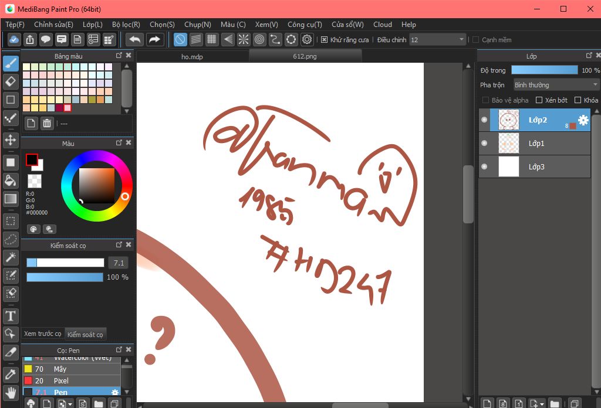Open the Tệp(F) menu
Viewport: 601px width, 408px height.
click(x=15, y=25)
